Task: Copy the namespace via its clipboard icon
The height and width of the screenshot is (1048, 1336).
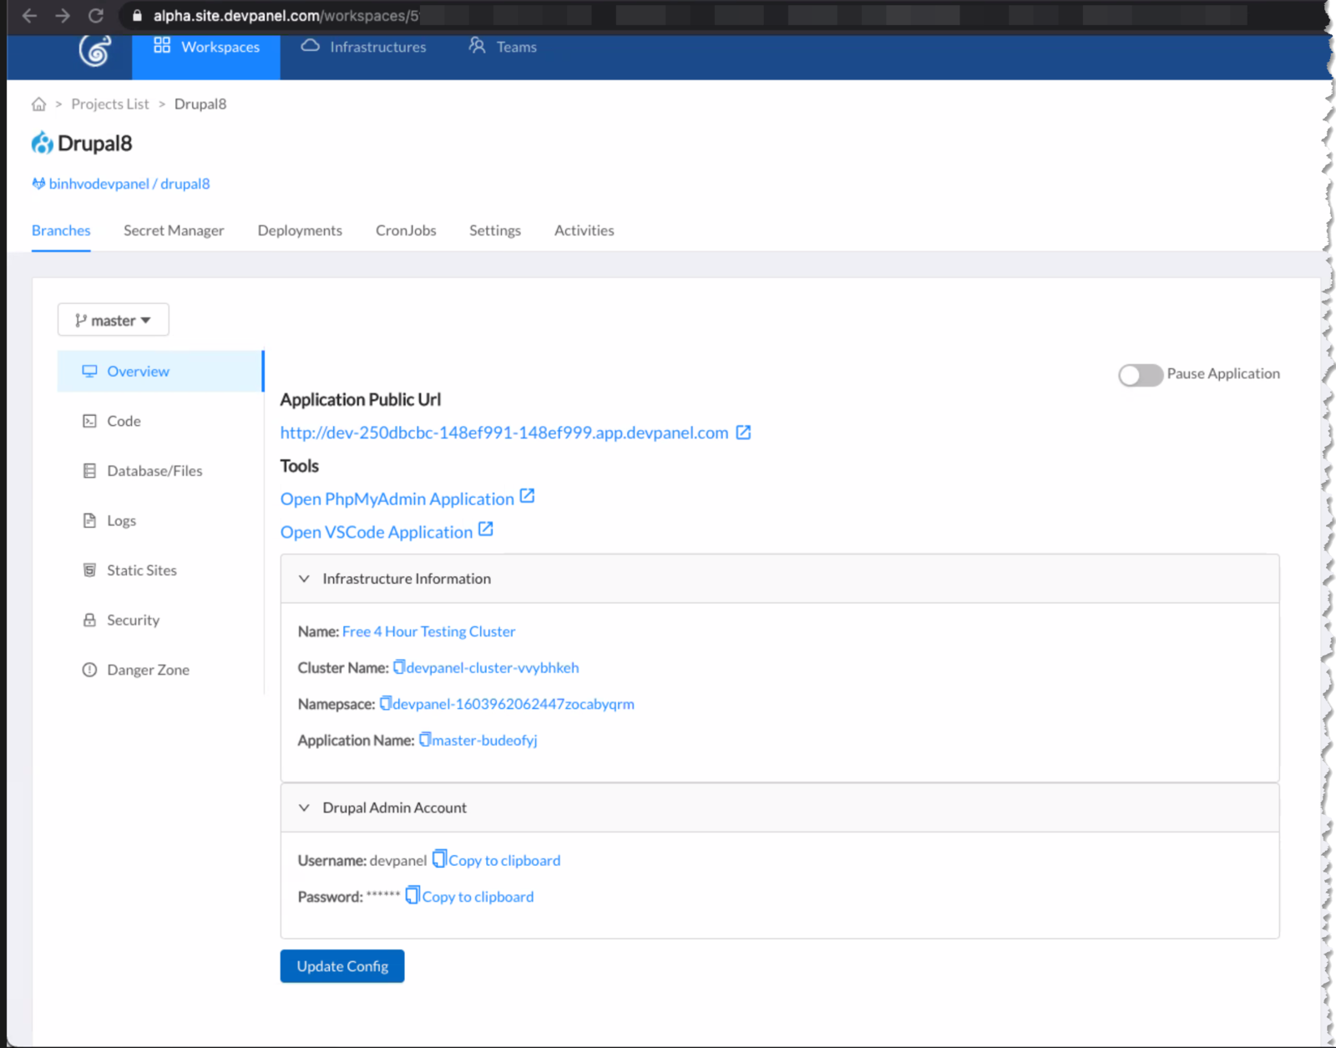Action: tap(385, 704)
